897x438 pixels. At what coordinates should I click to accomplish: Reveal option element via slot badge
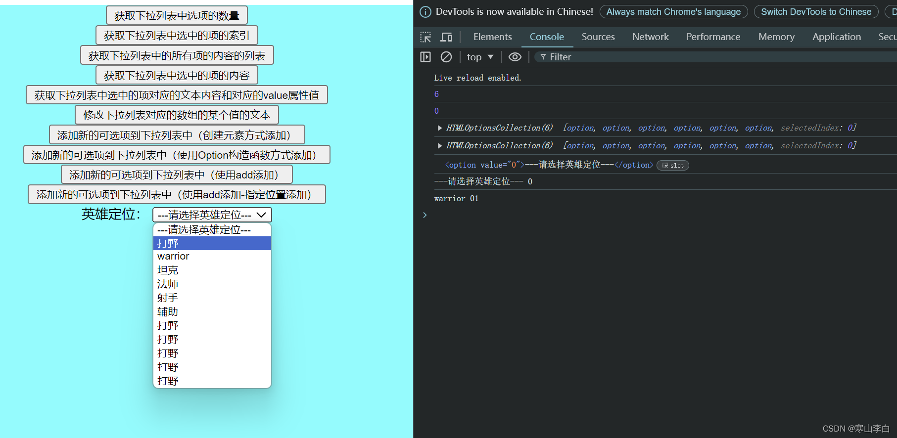coord(673,166)
